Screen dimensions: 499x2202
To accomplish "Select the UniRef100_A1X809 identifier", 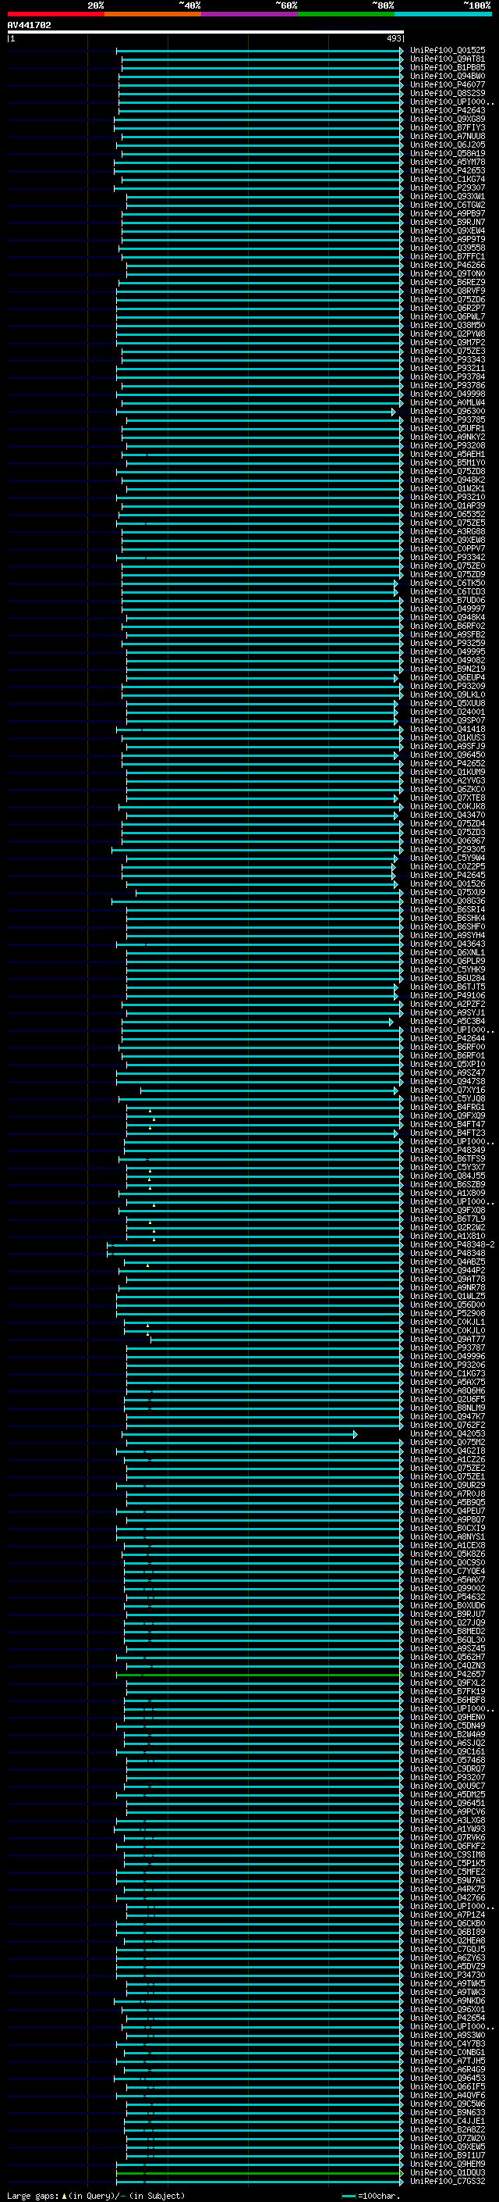I will 447,1194.
